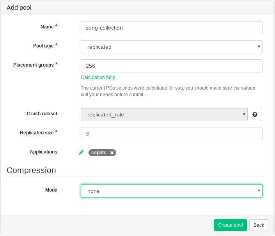This screenshot has height=236, width=275.
Task: Open the Calculation help link
Action: (98, 77)
